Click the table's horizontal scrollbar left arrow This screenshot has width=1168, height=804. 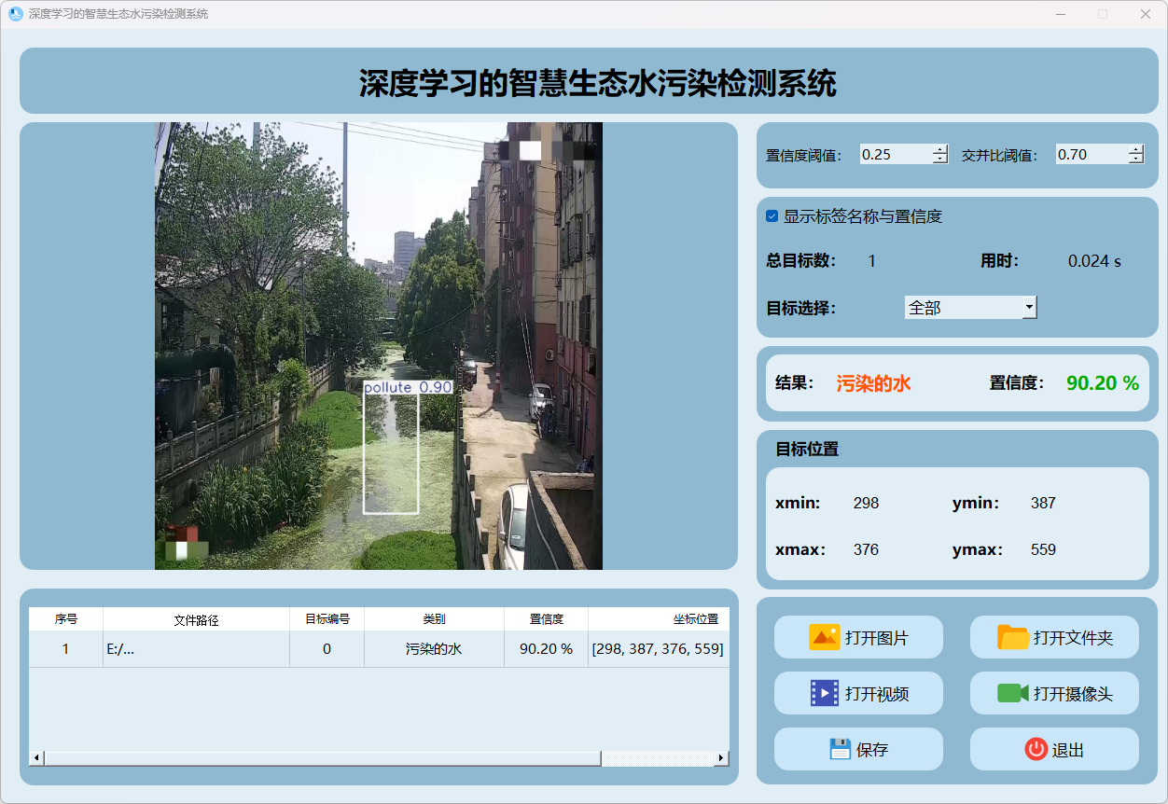[37, 758]
